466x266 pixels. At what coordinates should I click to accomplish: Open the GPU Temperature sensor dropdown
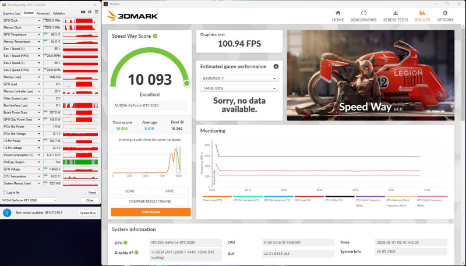click(x=38, y=35)
